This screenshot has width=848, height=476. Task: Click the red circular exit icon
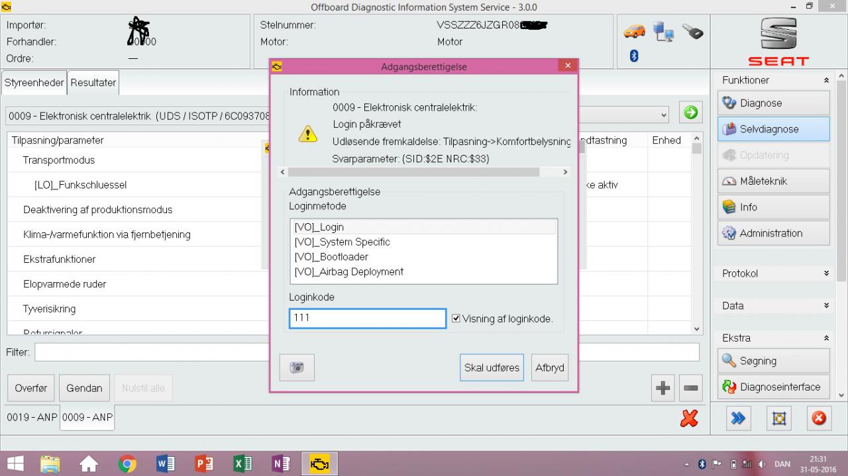tap(819, 418)
